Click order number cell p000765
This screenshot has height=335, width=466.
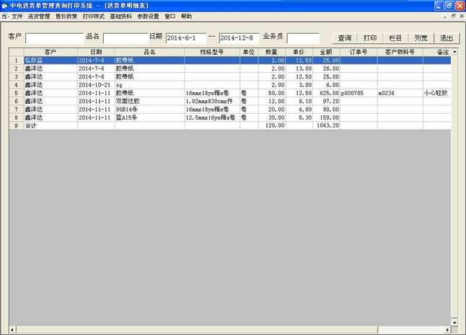click(359, 93)
